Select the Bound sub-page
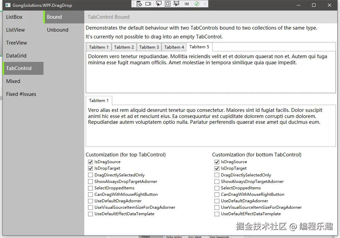The height and width of the screenshot is (238, 340). [64, 17]
